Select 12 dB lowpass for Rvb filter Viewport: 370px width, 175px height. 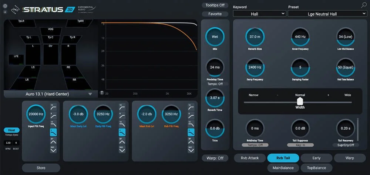coord(191,123)
